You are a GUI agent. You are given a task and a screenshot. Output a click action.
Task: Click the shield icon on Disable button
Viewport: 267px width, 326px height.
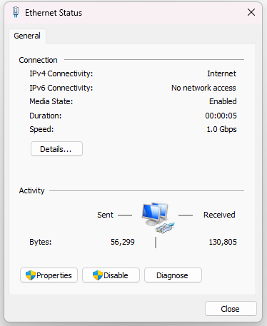click(x=98, y=275)
